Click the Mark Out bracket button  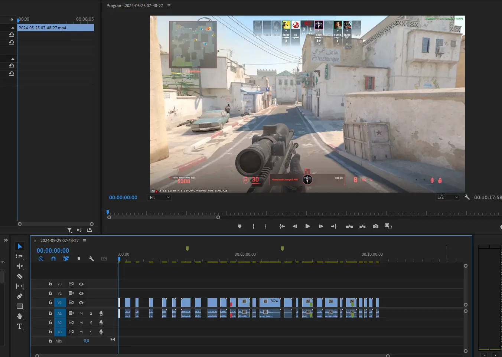pyautogui.click(x=265, y=226)
